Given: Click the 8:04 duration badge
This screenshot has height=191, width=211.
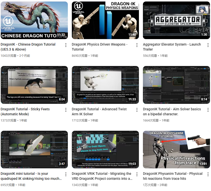Looking at the screenshot, I should 62,99.
